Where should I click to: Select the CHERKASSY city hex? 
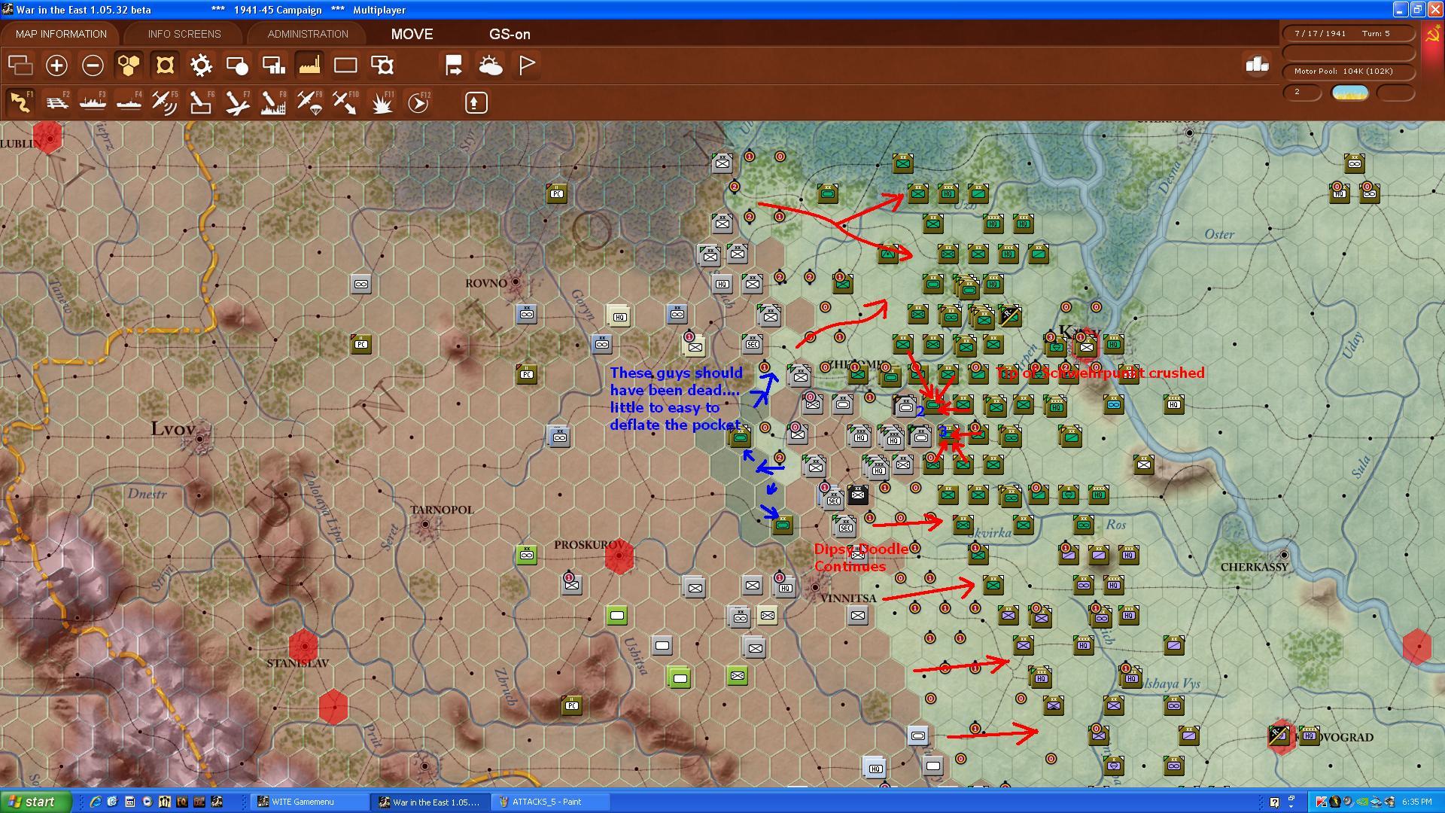[x=1283, y=555]
